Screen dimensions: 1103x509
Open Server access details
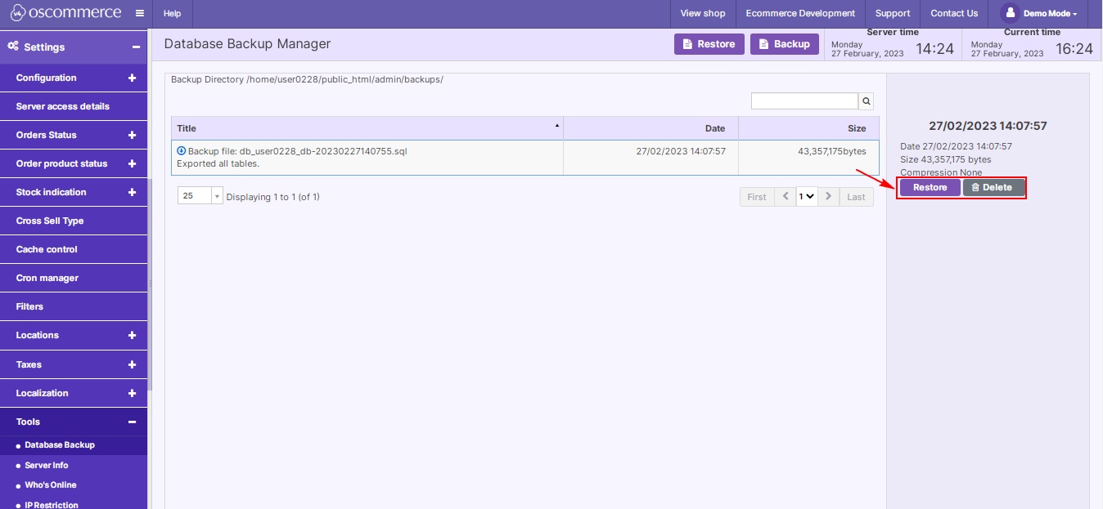click(x=74, y=106)
